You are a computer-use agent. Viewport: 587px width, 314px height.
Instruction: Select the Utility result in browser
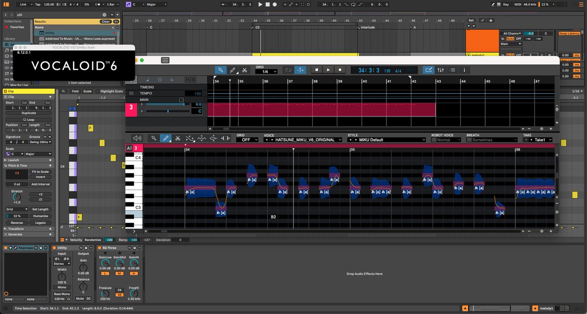(76, 33)
